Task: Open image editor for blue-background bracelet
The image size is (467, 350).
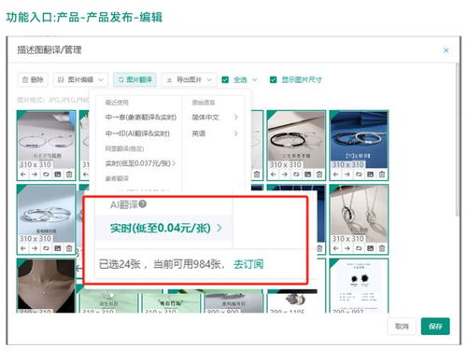Action: 370,175
